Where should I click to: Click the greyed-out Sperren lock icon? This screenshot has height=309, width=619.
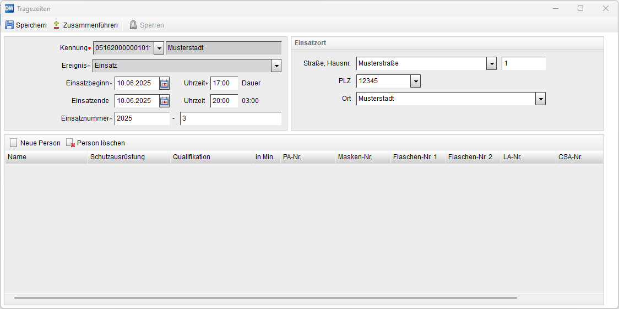click(133, 25)
